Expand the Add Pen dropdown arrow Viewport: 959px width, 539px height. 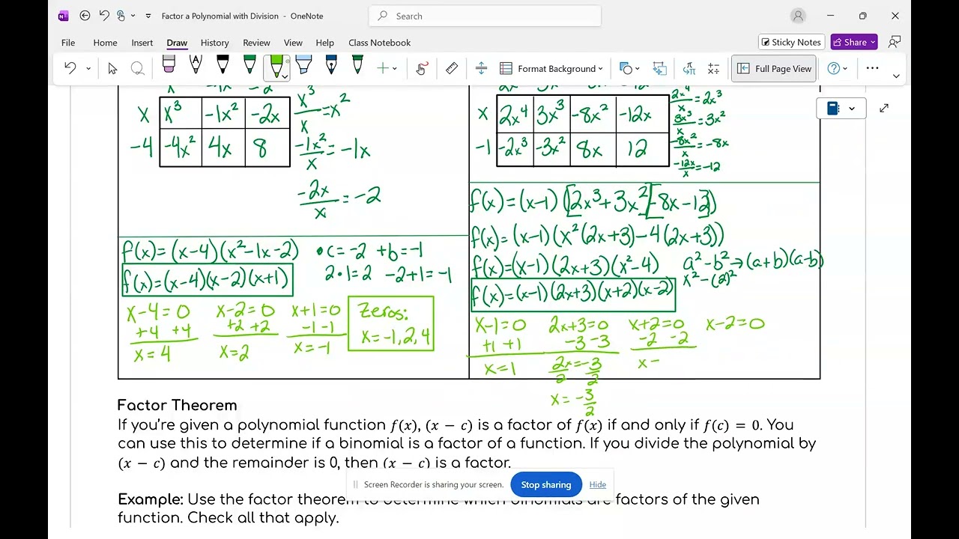pos(395,69)
